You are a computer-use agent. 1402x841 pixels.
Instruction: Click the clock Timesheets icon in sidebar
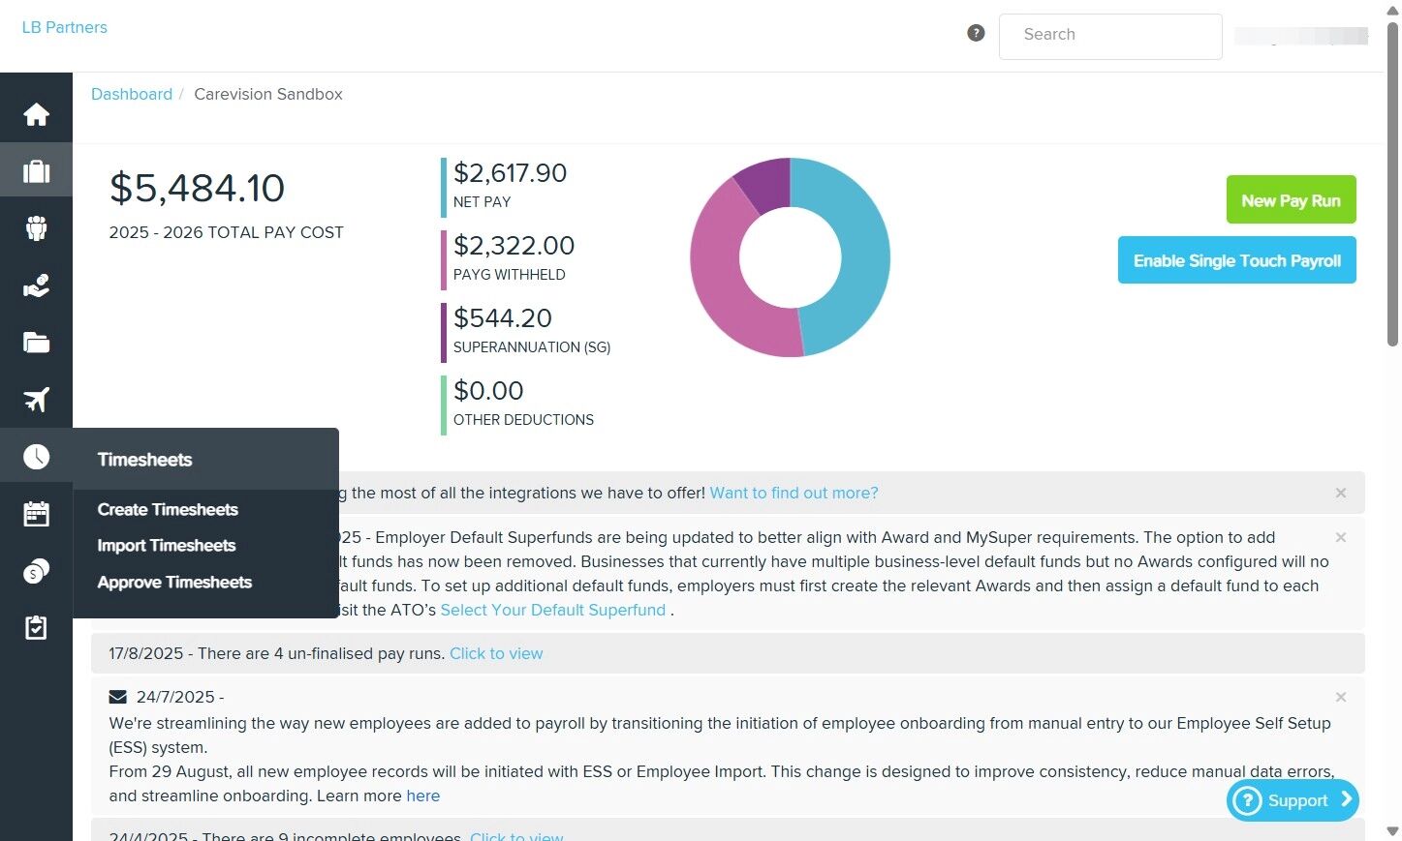(36, 457)
